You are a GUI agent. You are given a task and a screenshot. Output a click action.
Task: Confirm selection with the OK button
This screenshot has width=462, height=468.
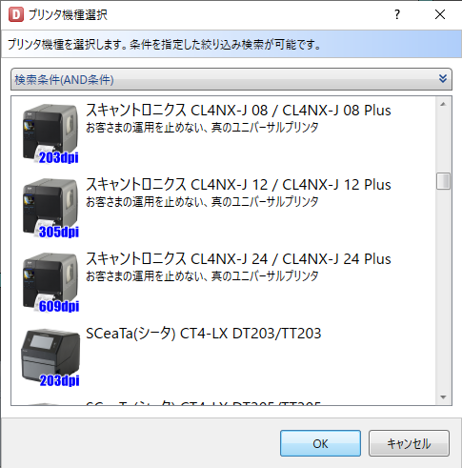320,443
